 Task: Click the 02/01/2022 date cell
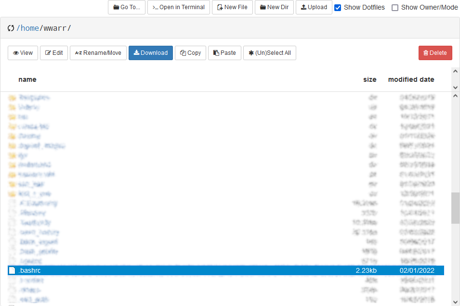point(417,270)
